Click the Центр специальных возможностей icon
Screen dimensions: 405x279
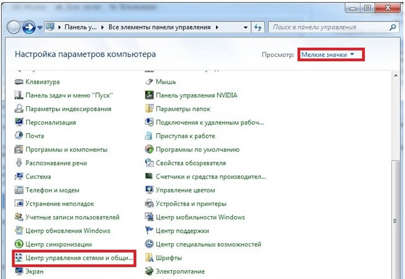coord(149,244)
